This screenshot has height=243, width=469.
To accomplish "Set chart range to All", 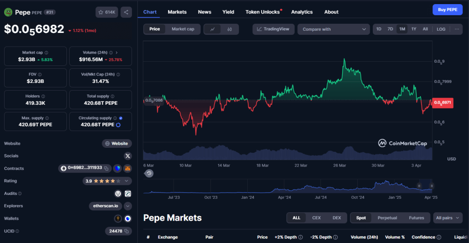I will click(425, 29).
